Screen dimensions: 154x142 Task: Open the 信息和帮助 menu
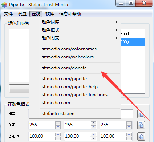coord(70,14)
